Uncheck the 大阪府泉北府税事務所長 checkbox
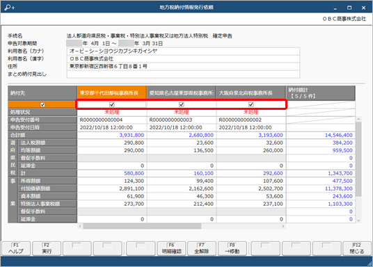 coord(251,104)
